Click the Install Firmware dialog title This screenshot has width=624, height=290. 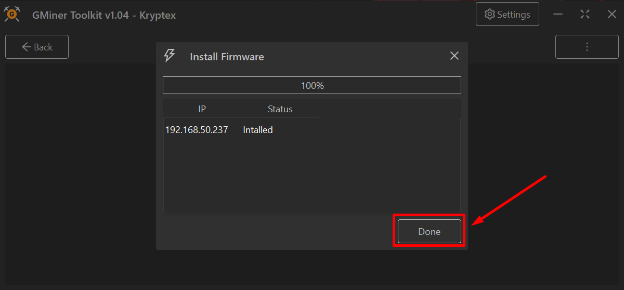pos(227,57)
